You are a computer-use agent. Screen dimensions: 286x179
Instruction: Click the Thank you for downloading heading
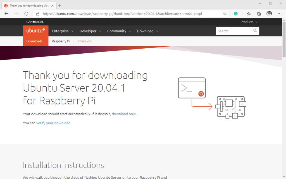tap(85, 88)
